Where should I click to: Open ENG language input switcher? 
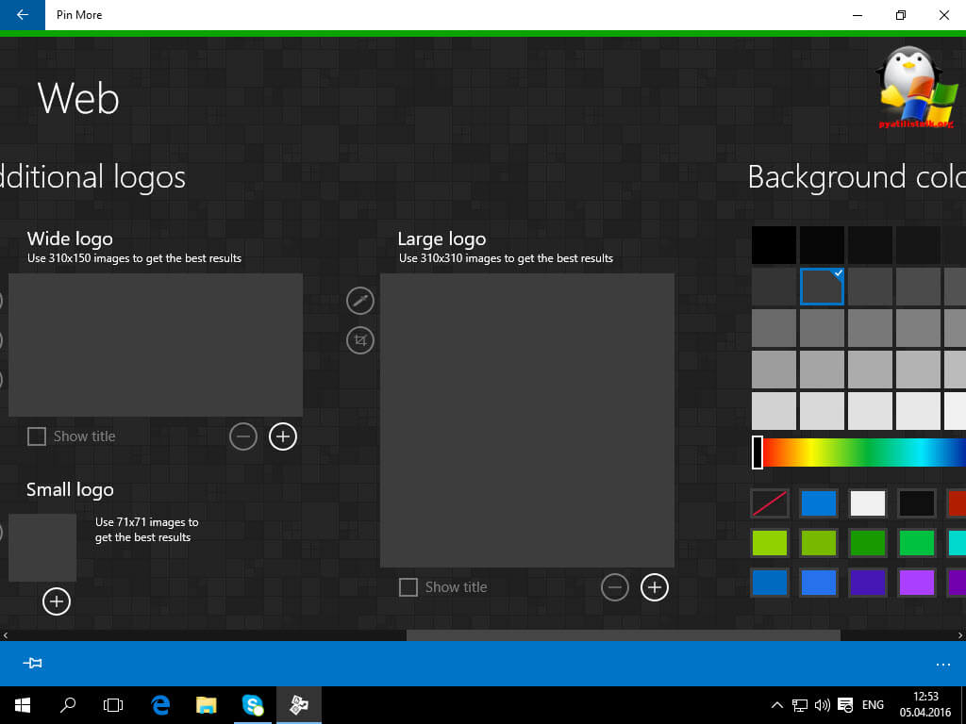(873, 705)
